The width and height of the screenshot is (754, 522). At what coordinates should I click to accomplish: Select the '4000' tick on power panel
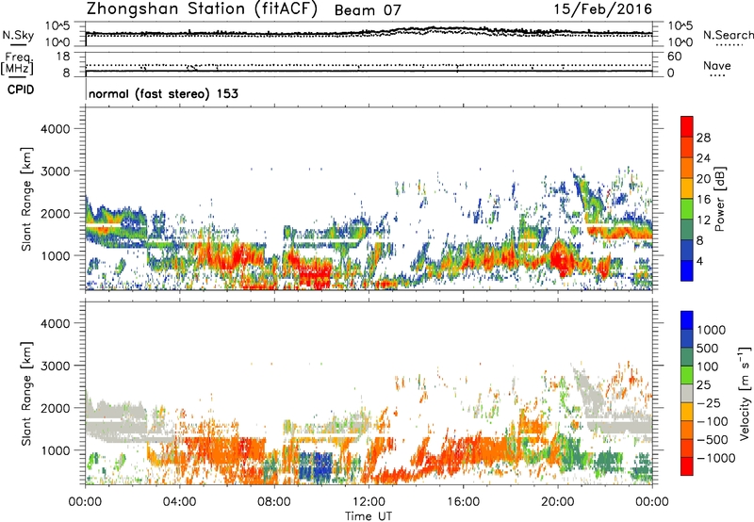pos(55,129)
